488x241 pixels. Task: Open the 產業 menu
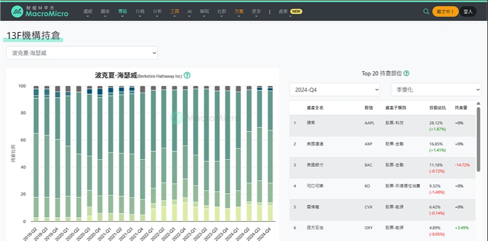pos(283,11)
